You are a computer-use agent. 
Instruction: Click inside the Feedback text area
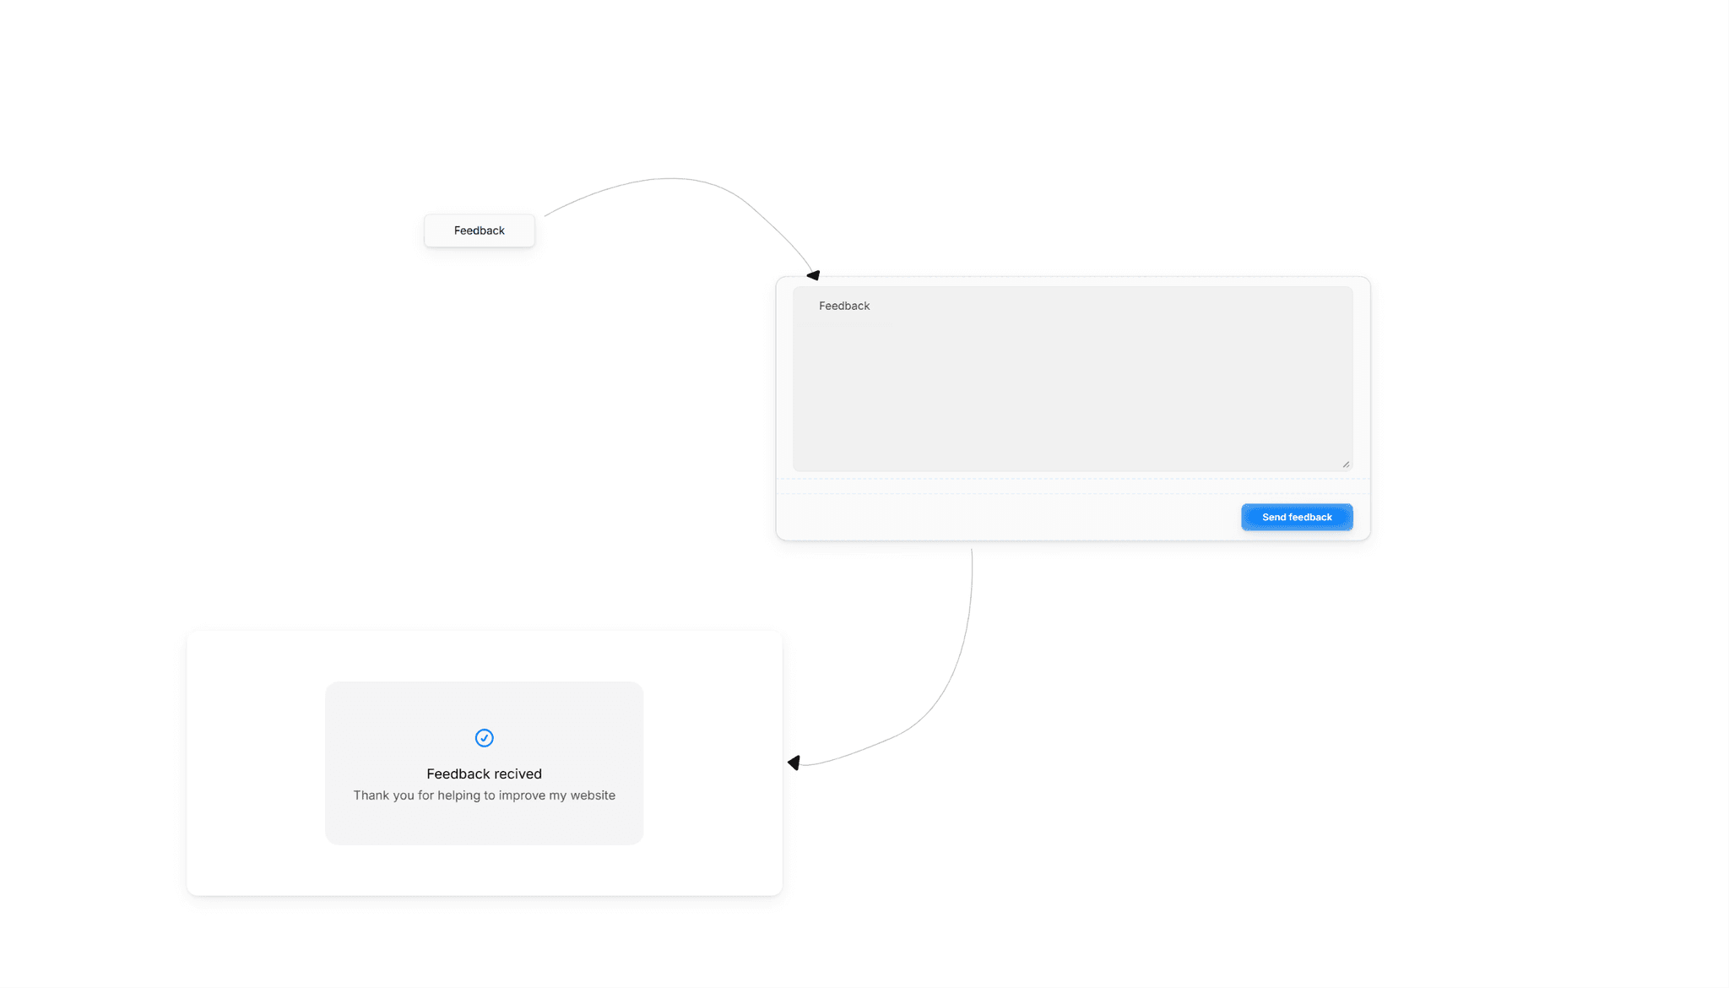[1072, 378]
